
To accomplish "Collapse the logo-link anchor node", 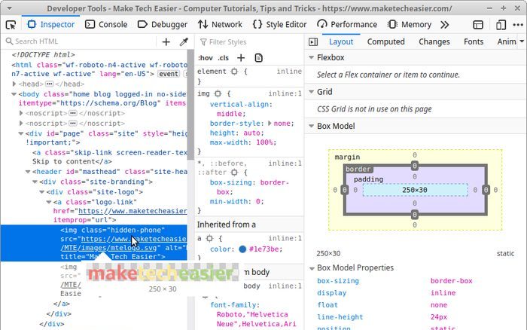I will pyautogui.click(x=49, y=202).
